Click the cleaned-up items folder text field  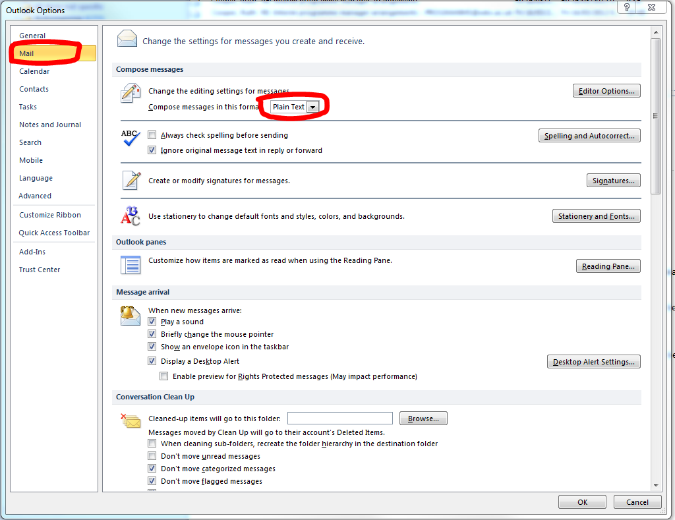pos(339,419)
